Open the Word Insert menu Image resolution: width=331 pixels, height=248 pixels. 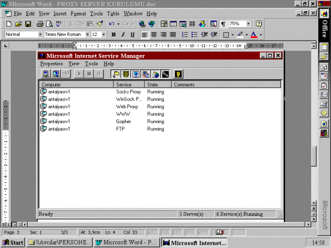(60, 14)
